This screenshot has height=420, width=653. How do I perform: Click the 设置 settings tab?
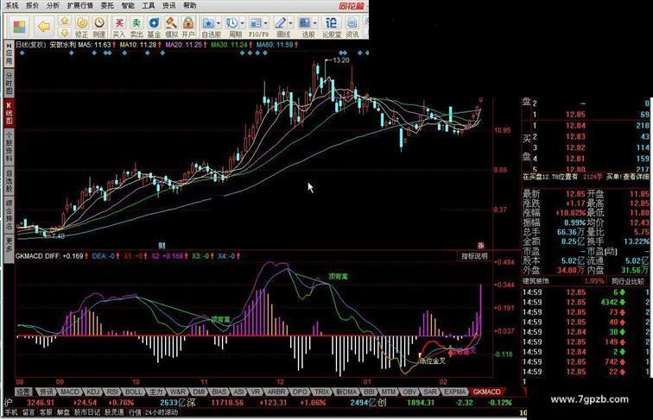[23, 392]
